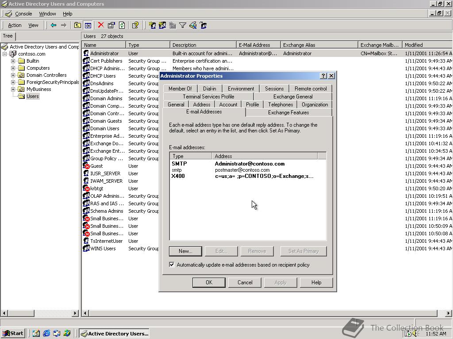Click the Type column header in e-mail list

point(191,156)
